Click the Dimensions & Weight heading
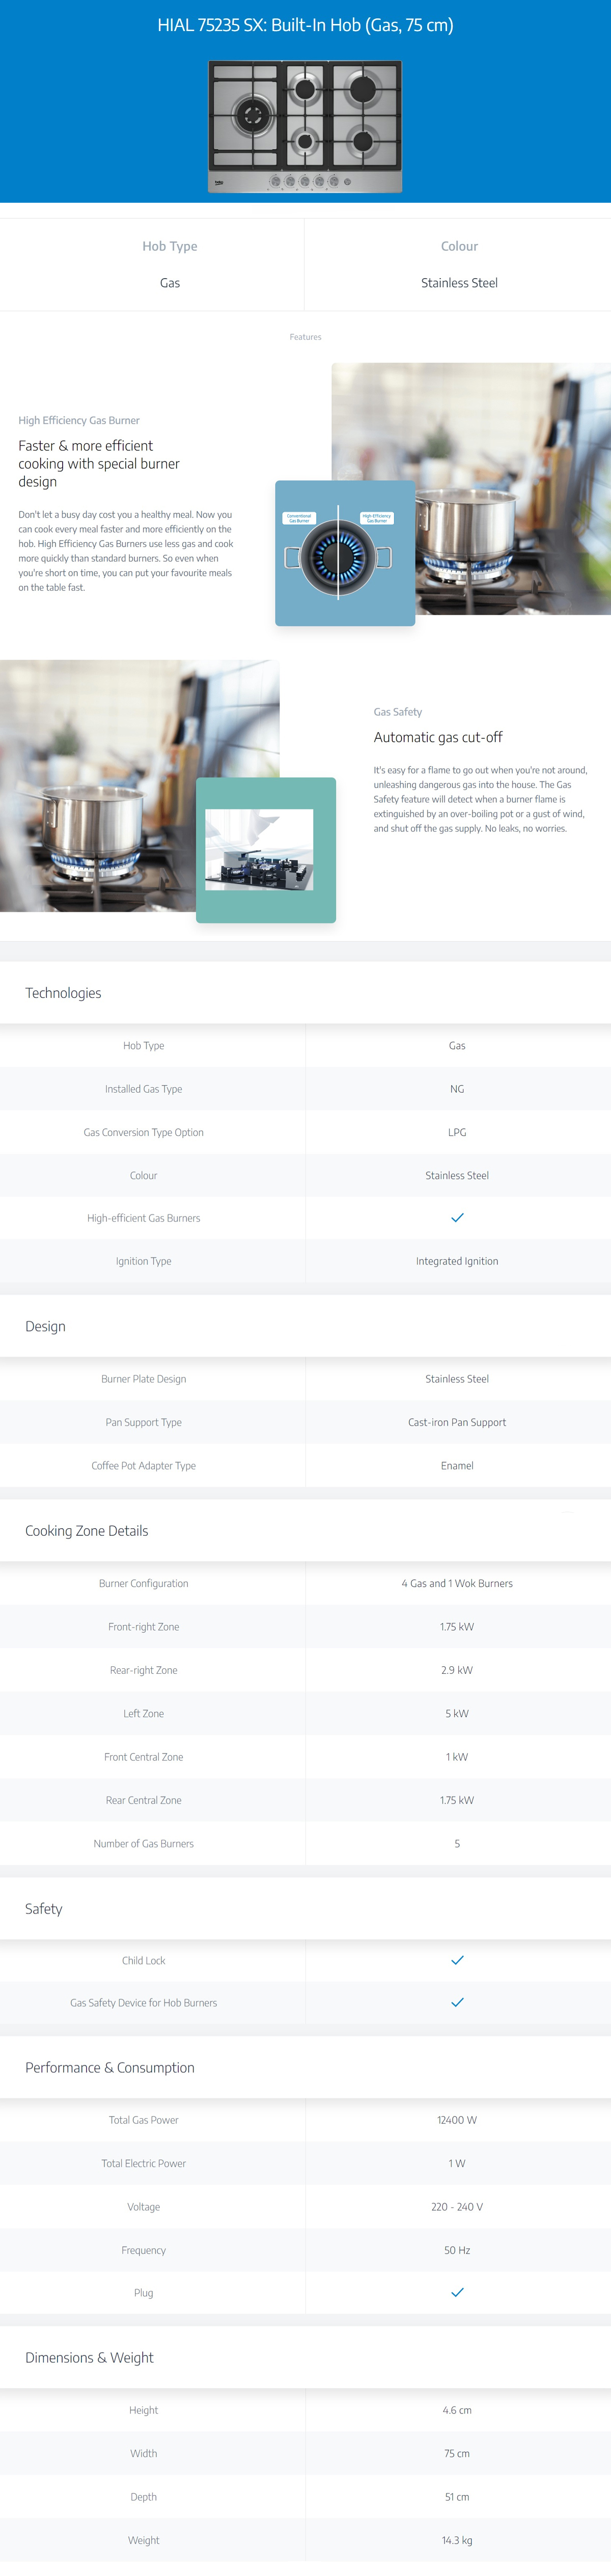Viewport: 611px width, 2576px height. click(89, 2357)
